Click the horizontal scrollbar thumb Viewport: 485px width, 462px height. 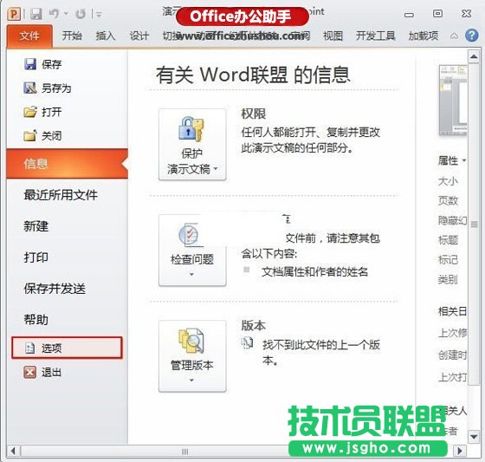pyautogui.click(x=185, y=451)
